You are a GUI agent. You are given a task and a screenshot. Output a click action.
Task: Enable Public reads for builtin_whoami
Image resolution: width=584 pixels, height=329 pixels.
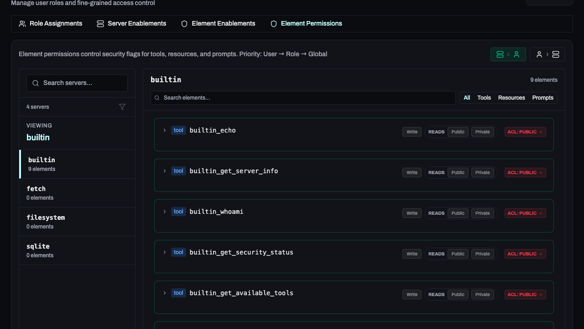(458, 213)
